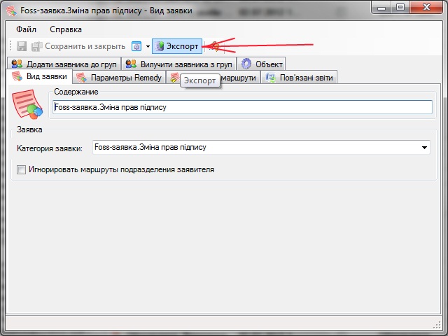The image size is (448, 336).
Task: Switch to the Параметры Remedy tab
Action: [x=119, y=77]
